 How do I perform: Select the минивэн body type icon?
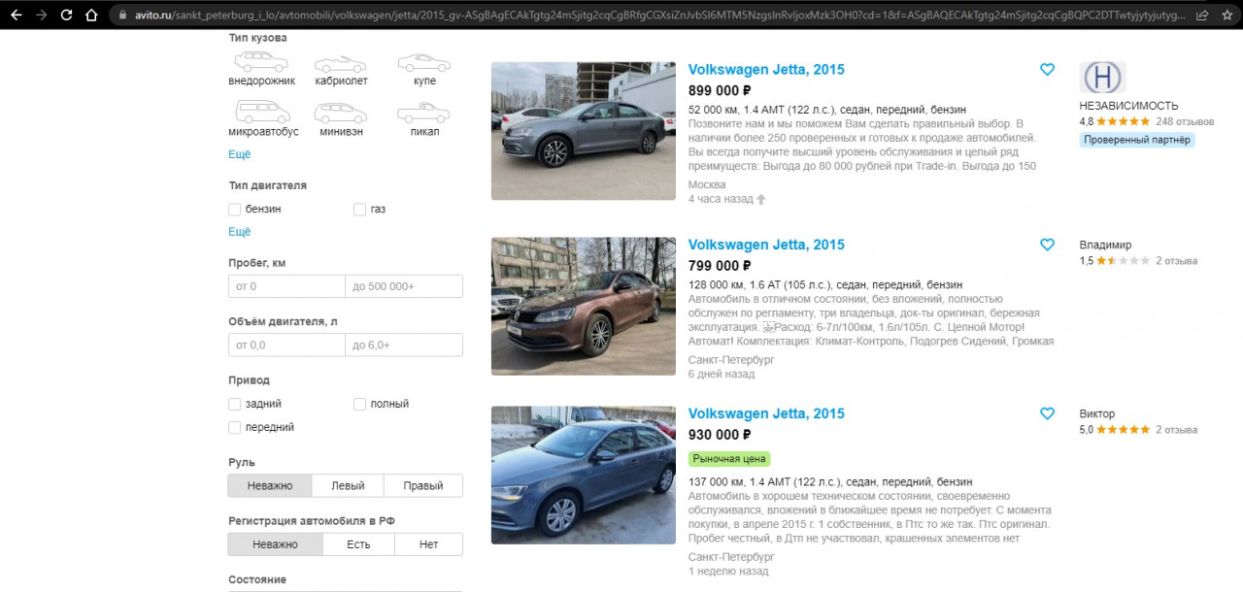[x=340, y=114]
